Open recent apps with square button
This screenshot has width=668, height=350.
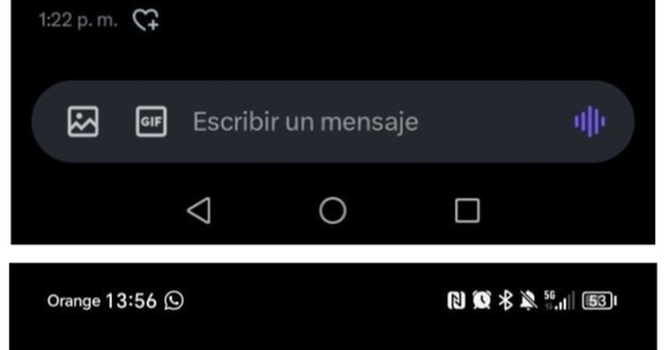pos(467,211)
